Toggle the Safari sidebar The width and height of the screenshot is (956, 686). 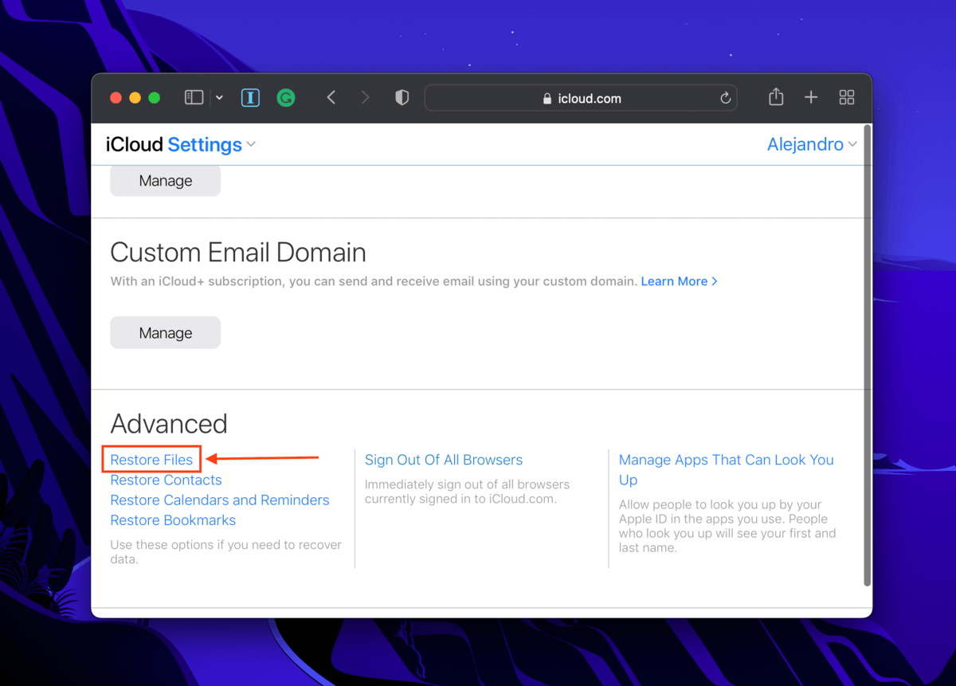click(x=194, y=97)
